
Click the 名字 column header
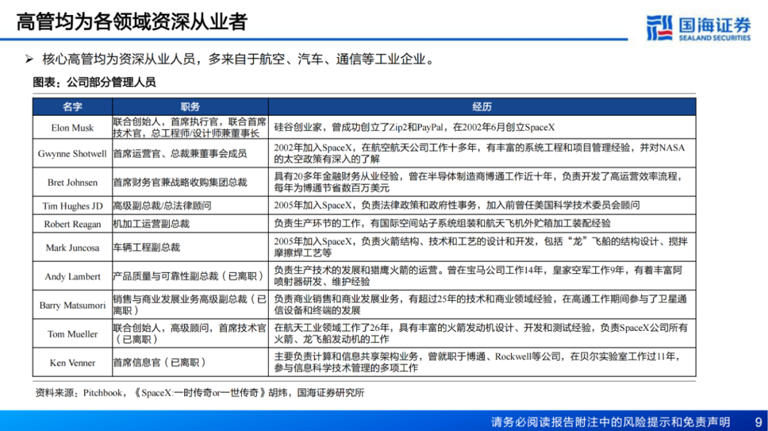[73, 107]
